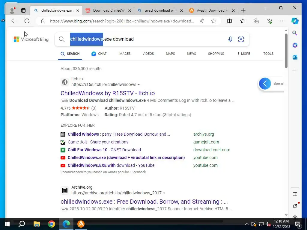Open Avast from the taskbar
Screen dimensions: 307x230
pyautogui.click(x=81, y=224)
